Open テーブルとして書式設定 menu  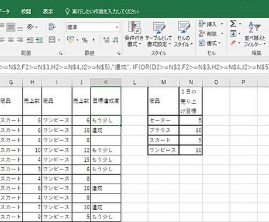pyautogui.click(x=158, y=34)
